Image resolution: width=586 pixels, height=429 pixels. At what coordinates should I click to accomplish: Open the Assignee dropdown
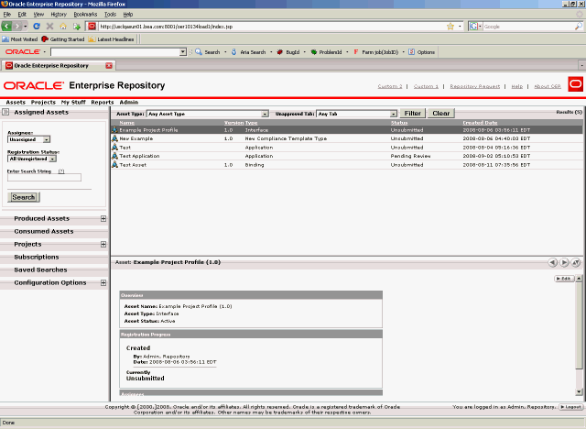point(28,139)
